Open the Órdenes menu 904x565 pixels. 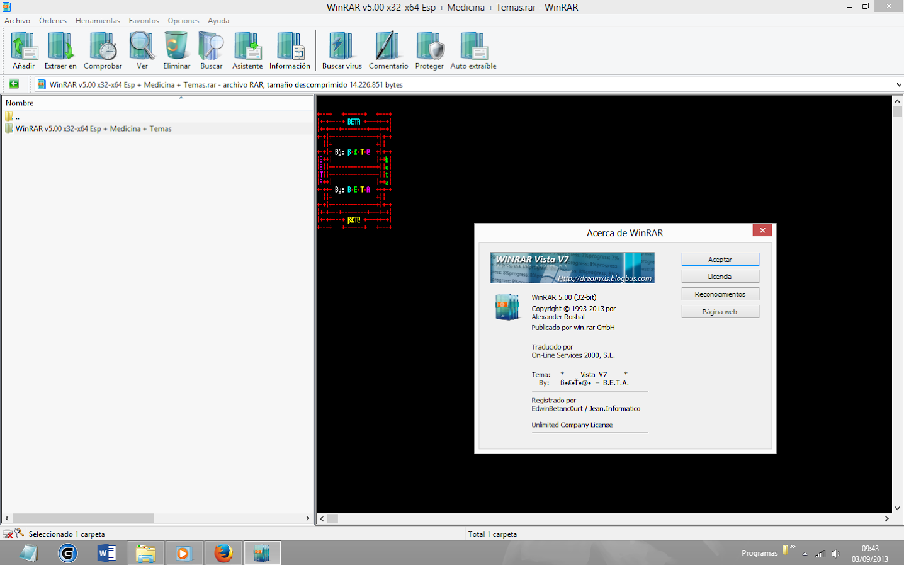tap(53, 21)
